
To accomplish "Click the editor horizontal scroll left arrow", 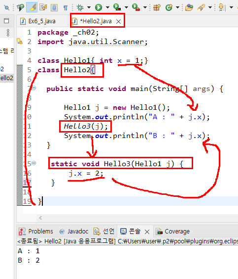I will tap(40, 218).
